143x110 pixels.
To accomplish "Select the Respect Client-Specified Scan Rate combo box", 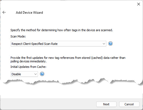I will [59, 44].
